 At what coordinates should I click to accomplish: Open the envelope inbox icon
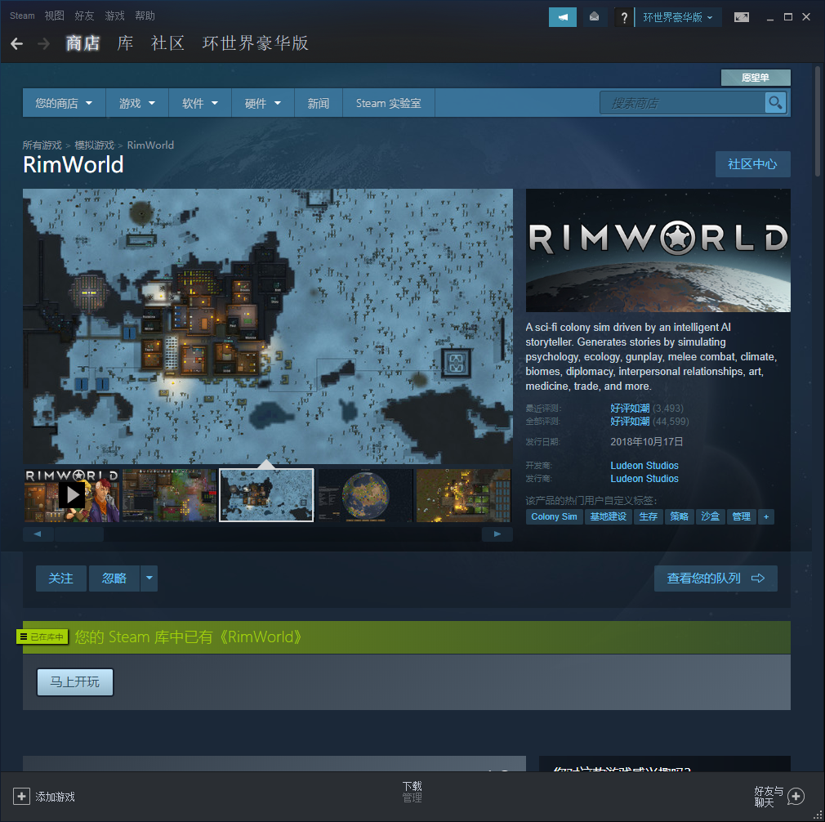point(594,17)
